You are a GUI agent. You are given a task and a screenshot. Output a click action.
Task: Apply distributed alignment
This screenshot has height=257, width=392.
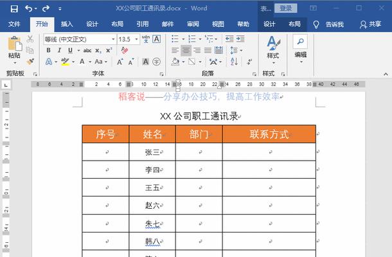tap(218, 51)
